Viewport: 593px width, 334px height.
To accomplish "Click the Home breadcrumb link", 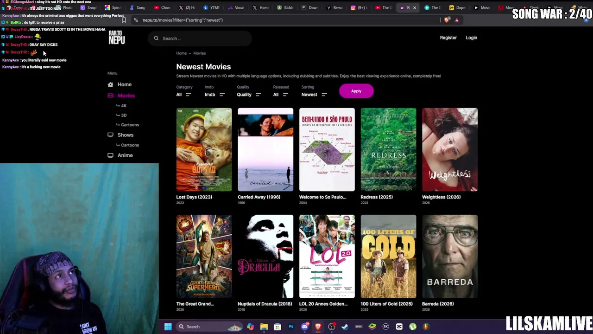I will click(x=181, y=53).
